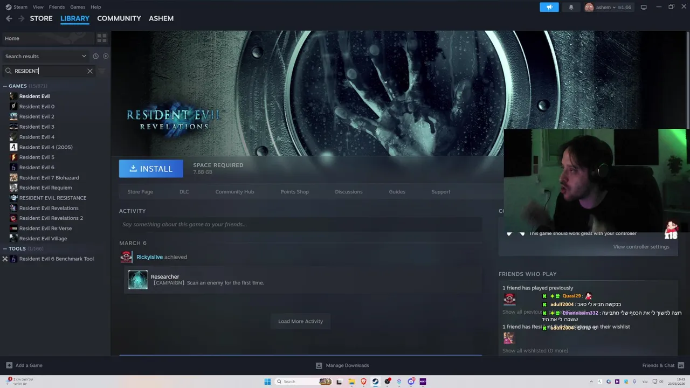Select Resident Evil 6 Benchmark Tool
690x388 pixels.
pos(56,259)
